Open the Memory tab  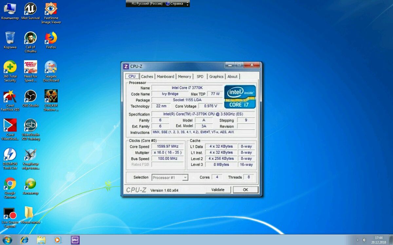click(184, 76)
